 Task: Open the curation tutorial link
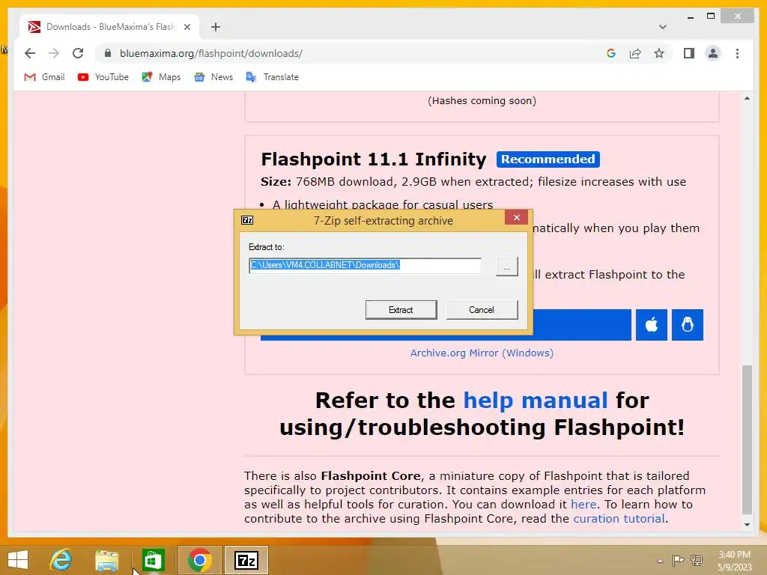[x=619, y=518]
